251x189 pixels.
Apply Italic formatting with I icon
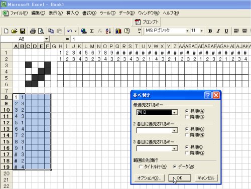coord(218,31)
